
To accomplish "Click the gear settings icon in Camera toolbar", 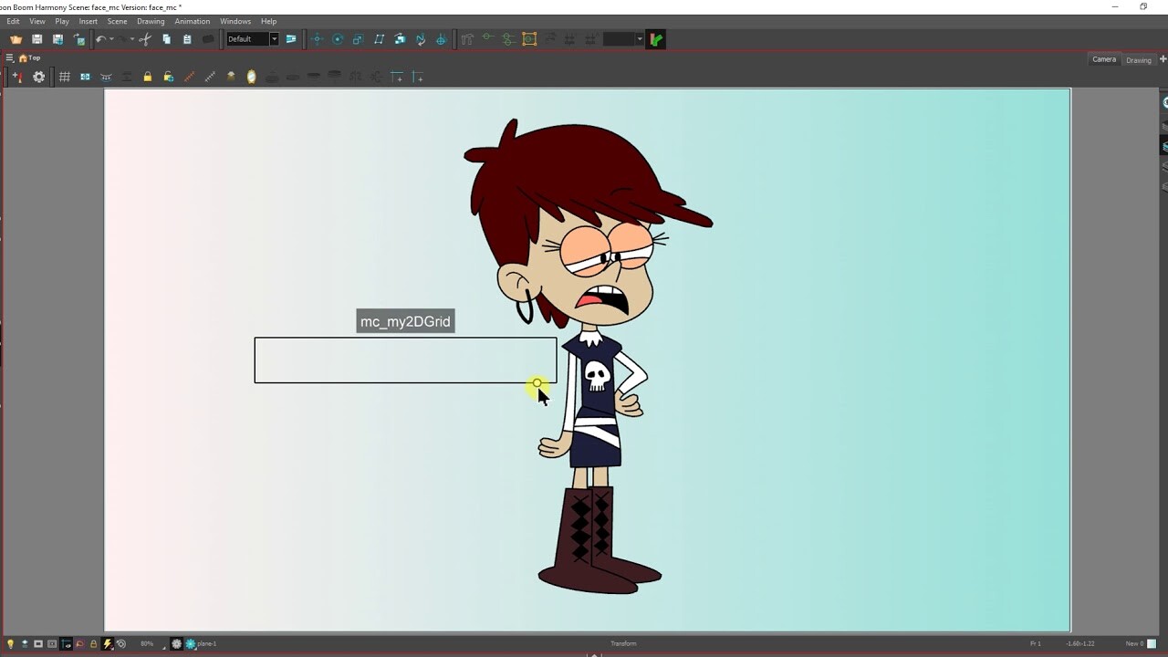I will click(38, 77).
